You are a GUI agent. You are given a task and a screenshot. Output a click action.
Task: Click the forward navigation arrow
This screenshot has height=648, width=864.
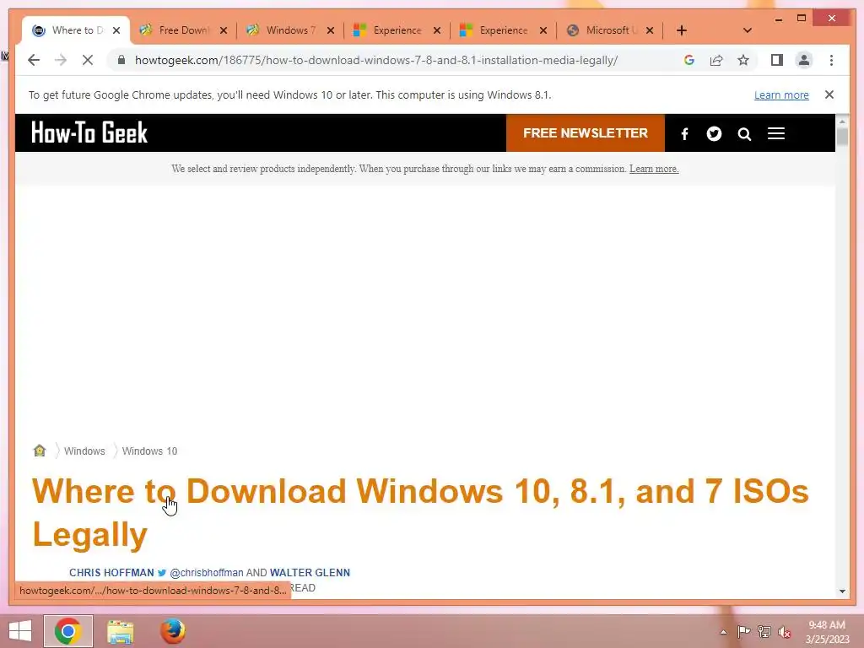coord(61,60)
